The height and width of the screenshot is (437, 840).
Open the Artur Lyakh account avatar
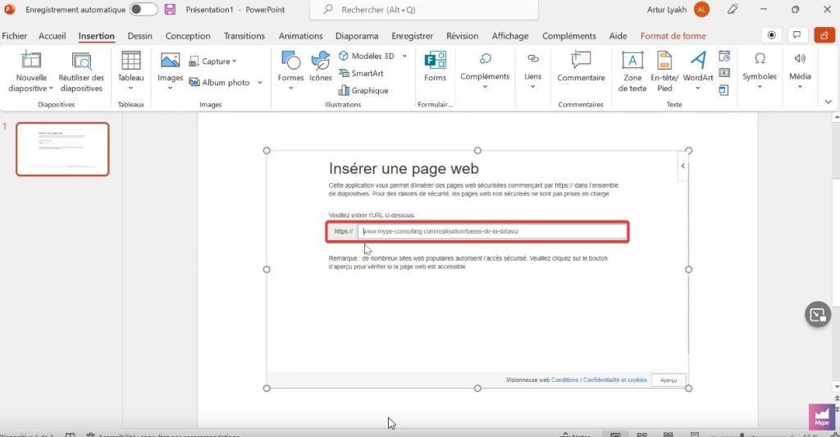coord(701,9)
